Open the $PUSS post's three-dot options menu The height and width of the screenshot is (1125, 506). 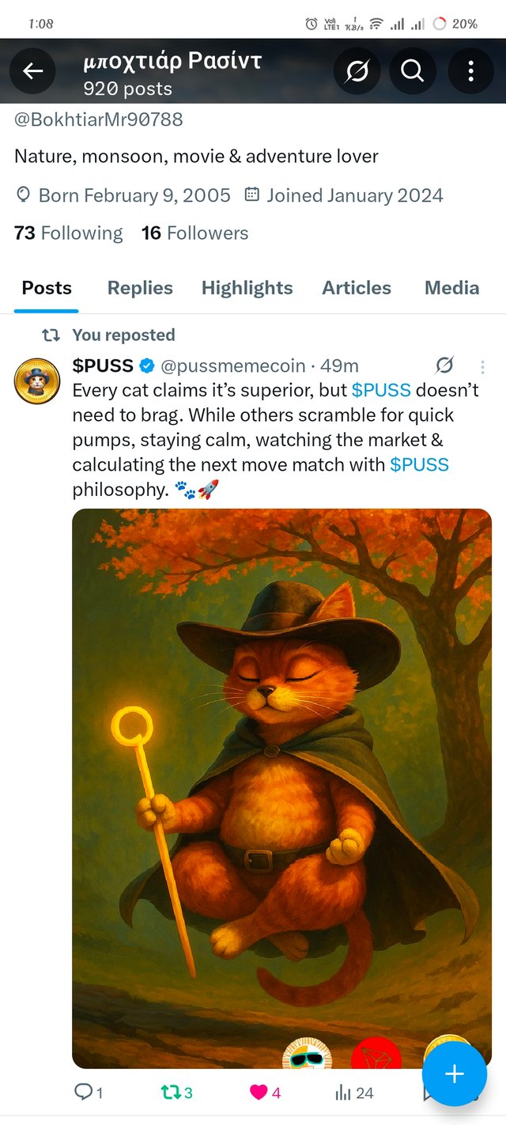[482, 366]
